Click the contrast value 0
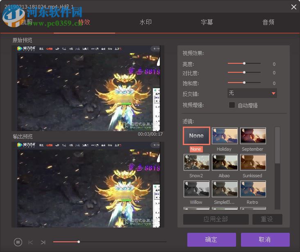The image size is (300, 252). [274, 73]
